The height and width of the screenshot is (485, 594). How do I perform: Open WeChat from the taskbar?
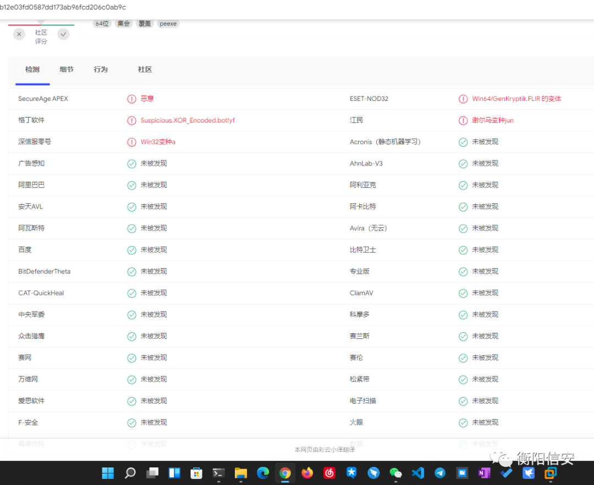point(395,473)
